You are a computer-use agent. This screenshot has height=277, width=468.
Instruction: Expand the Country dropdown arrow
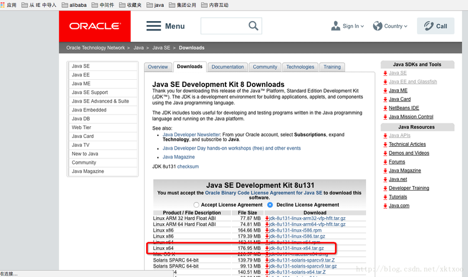click(x=405, y=26)
